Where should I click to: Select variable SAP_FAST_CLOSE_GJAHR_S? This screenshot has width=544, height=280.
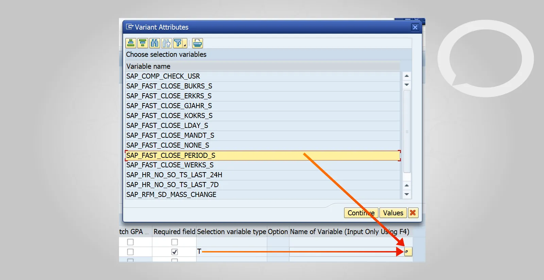pos(263,106)
